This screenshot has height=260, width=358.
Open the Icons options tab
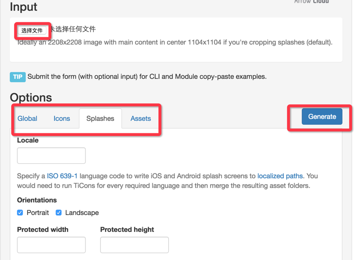point(62,118)
